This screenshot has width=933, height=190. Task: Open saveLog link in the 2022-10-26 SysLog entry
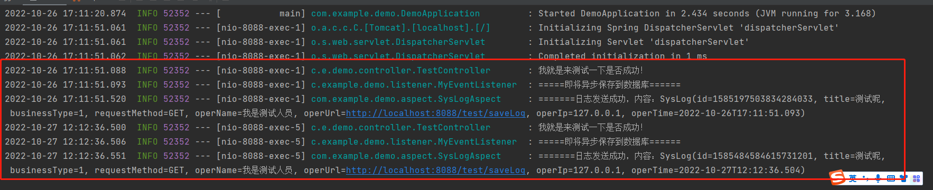436,113
